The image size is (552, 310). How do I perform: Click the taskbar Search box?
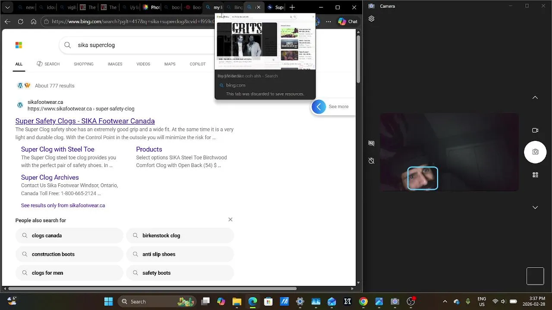tap(157, 301)
